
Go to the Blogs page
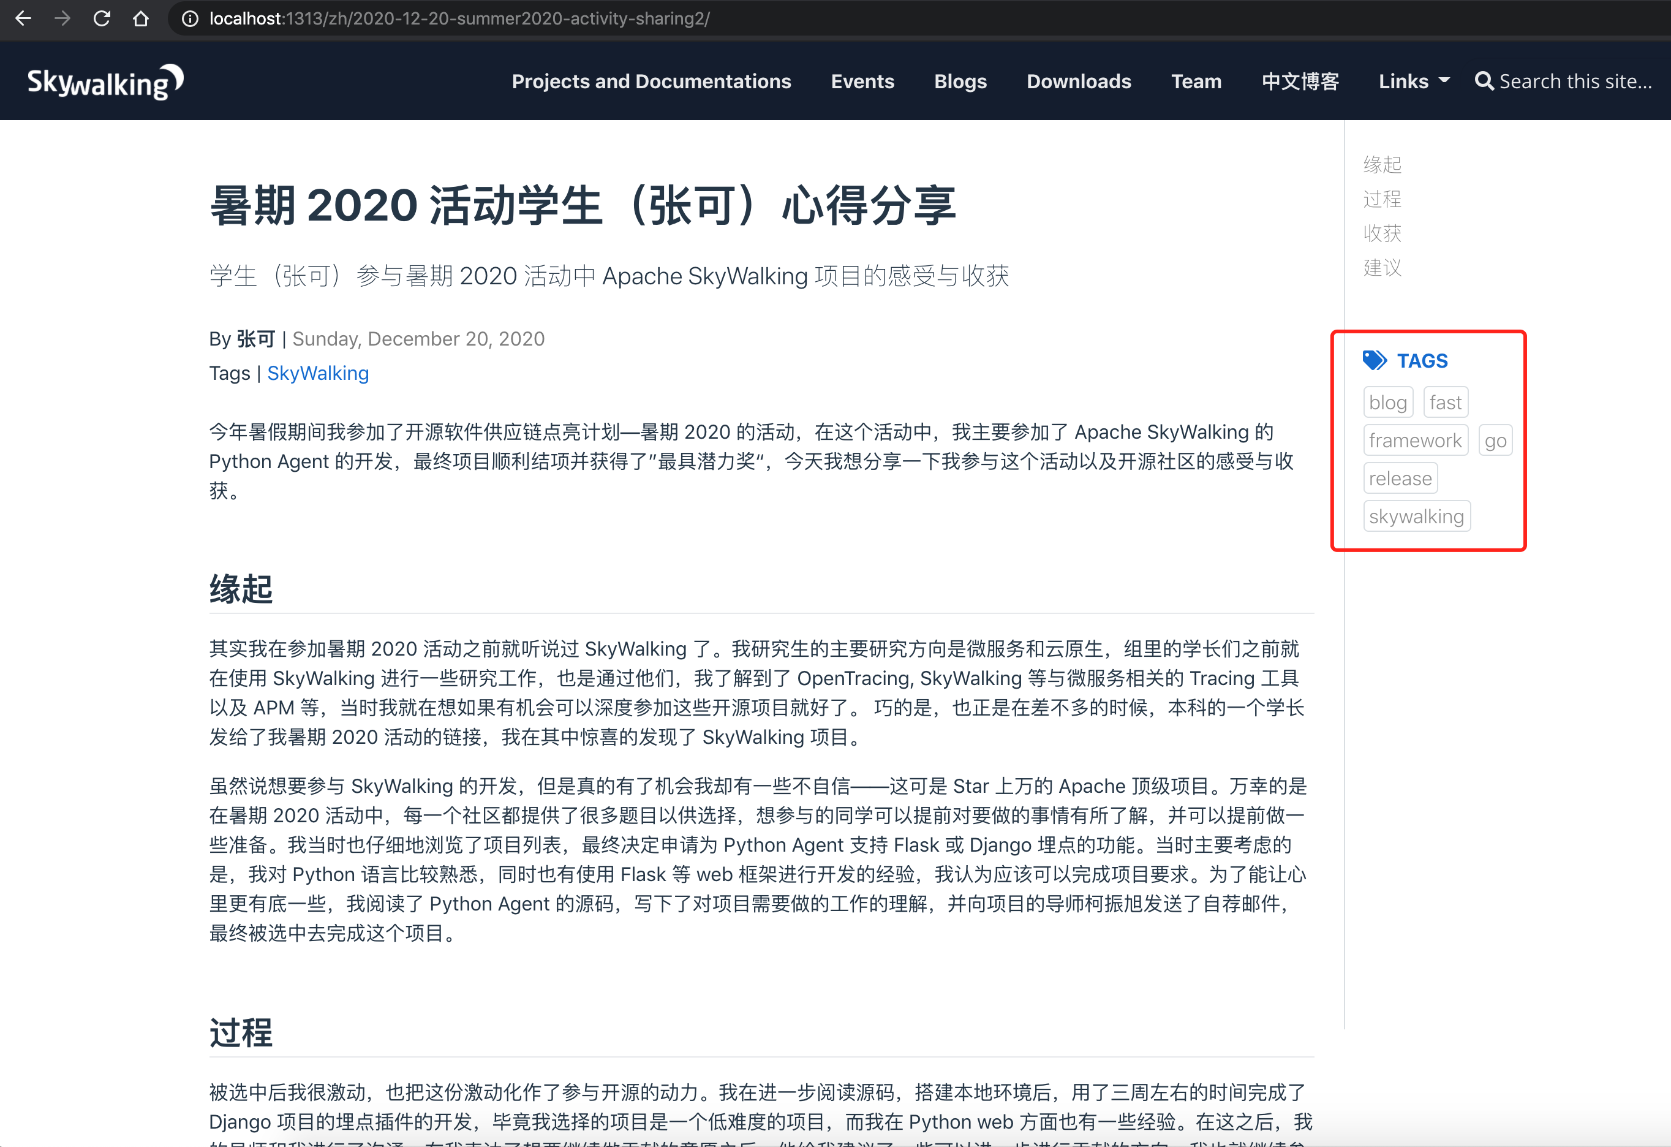tap(960, 81)
